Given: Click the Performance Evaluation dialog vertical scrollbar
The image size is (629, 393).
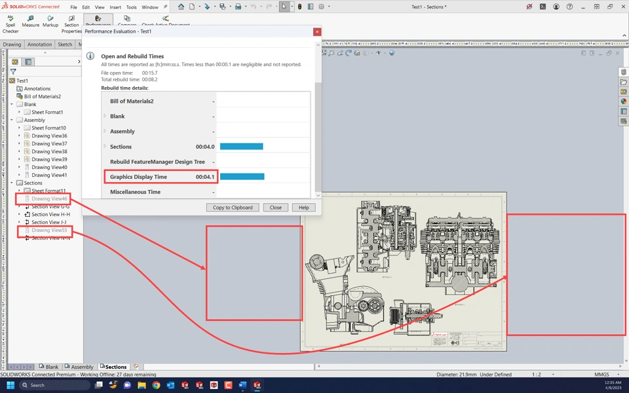Looking at the screenshot, I should coord(318,121).
